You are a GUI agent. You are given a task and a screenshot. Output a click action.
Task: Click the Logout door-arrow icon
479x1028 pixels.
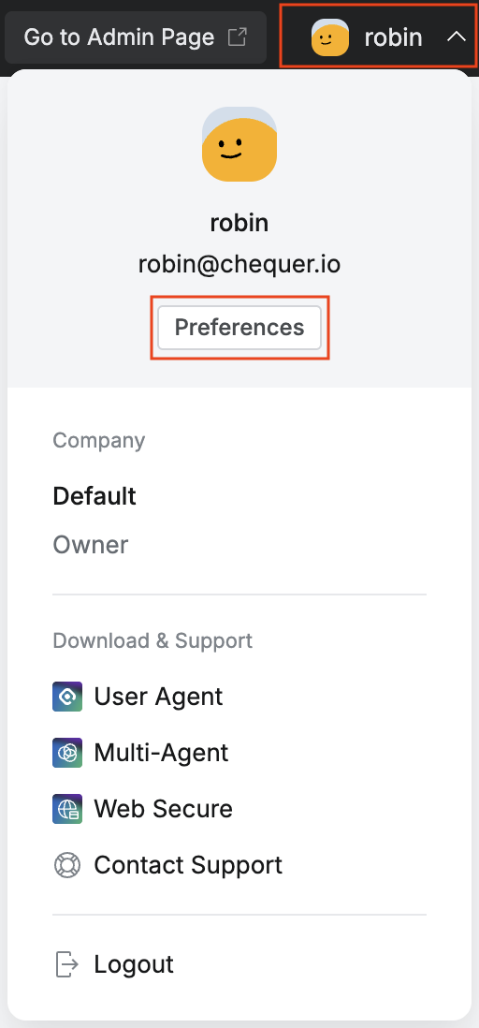(x=66, y=964)
